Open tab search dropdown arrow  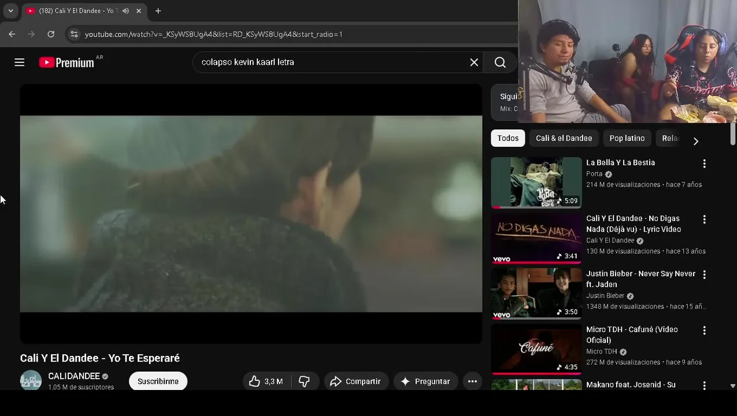pyautogui.click(x=10, y=11)
